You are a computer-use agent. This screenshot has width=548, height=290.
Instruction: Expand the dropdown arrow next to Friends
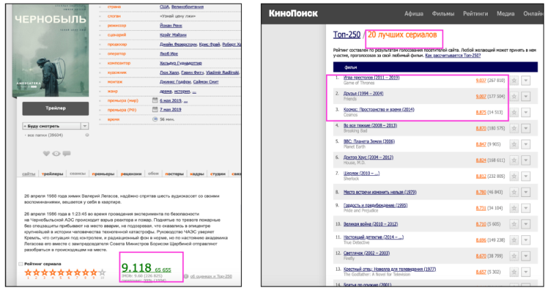click(x=526, y=96)
